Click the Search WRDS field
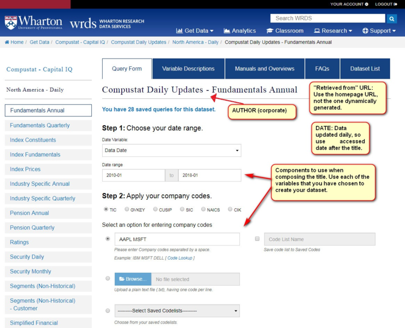This screenshot has width=405, height=328. point(327,19)
